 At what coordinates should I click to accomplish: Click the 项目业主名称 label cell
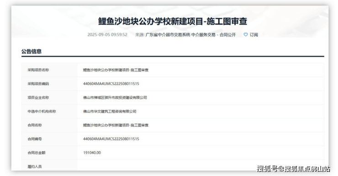[x=49, y=98]
